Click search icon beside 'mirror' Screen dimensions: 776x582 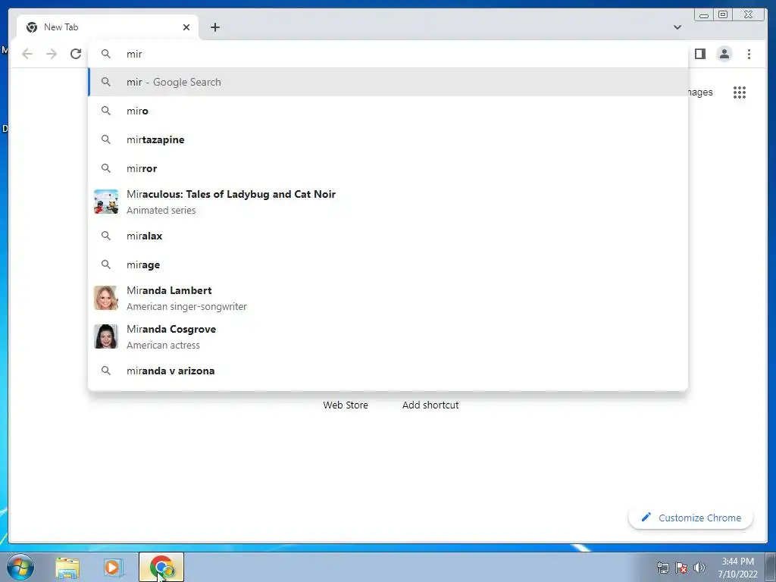106,168
